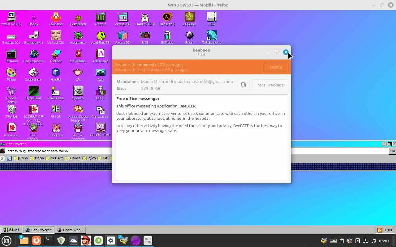396x247 pixels.
Task: Click the Install Package button
Action: click(x=270, y=85)
